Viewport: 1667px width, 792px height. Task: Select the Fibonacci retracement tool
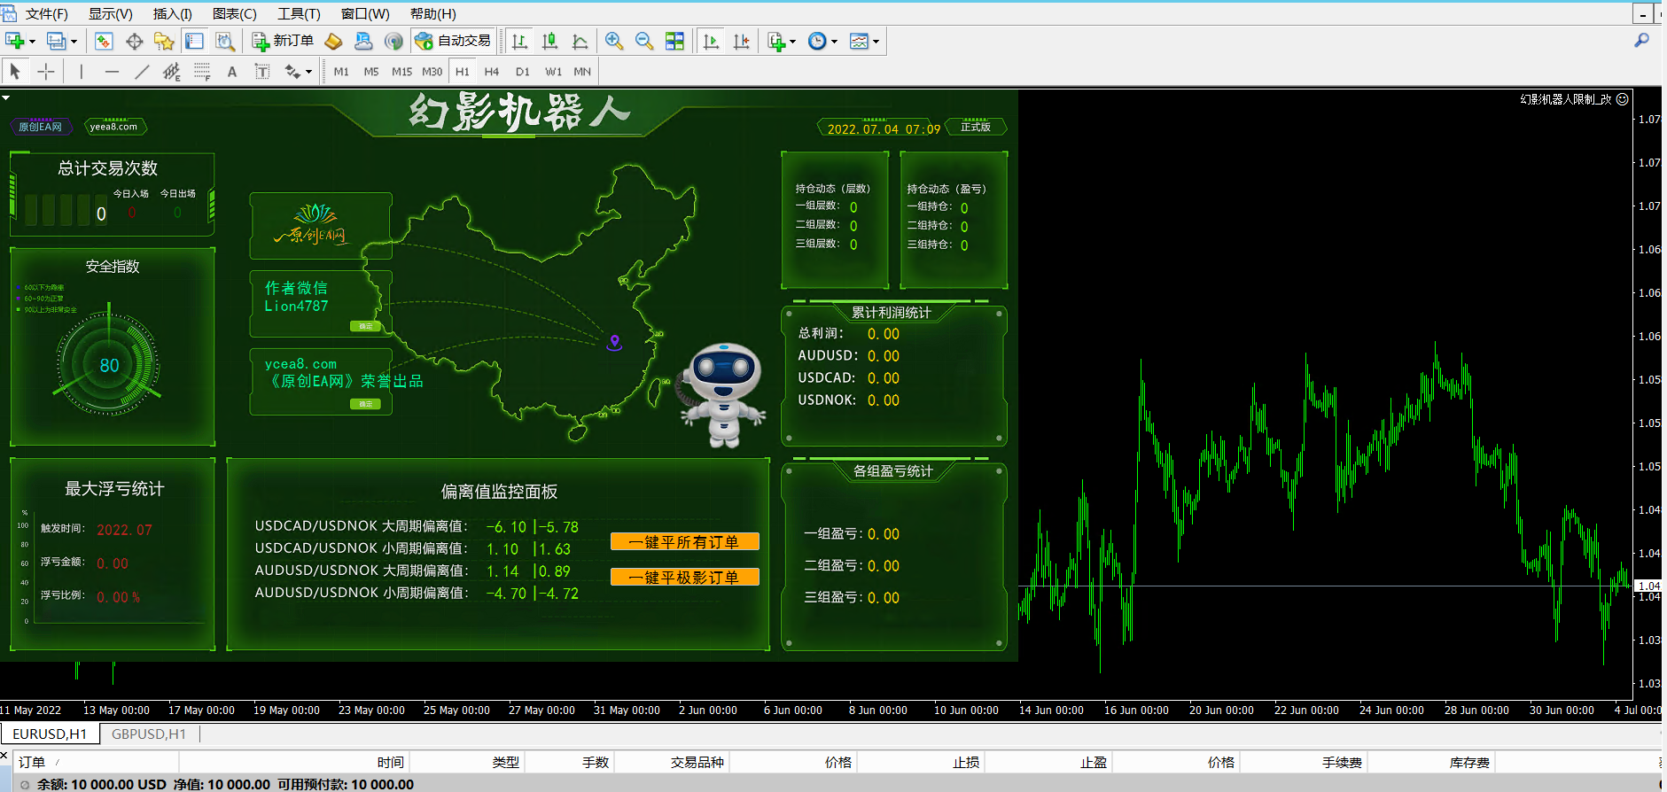[202, 71]
